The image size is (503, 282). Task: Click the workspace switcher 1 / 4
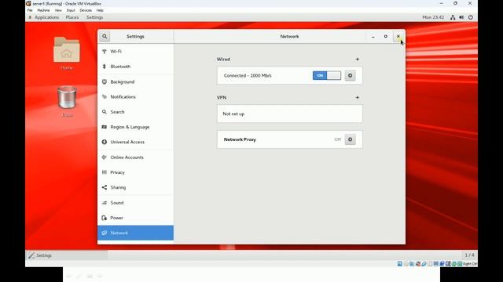tap(470, 255)
